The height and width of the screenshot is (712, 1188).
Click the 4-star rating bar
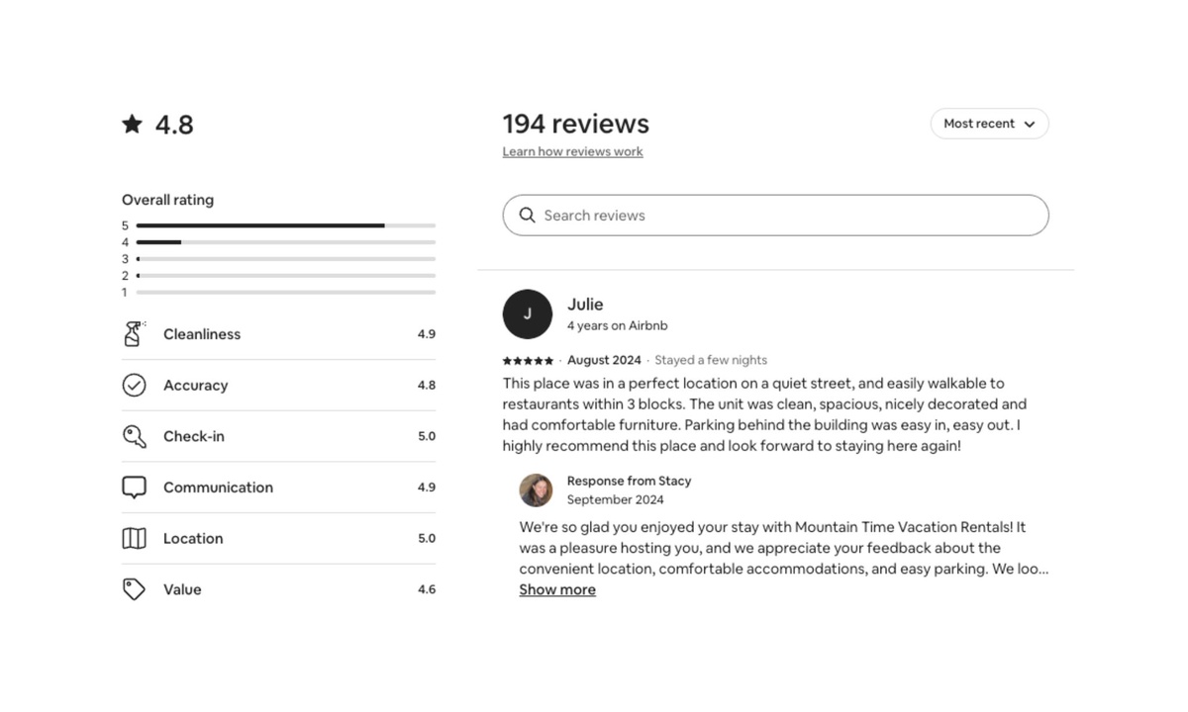tap(285, 242)
